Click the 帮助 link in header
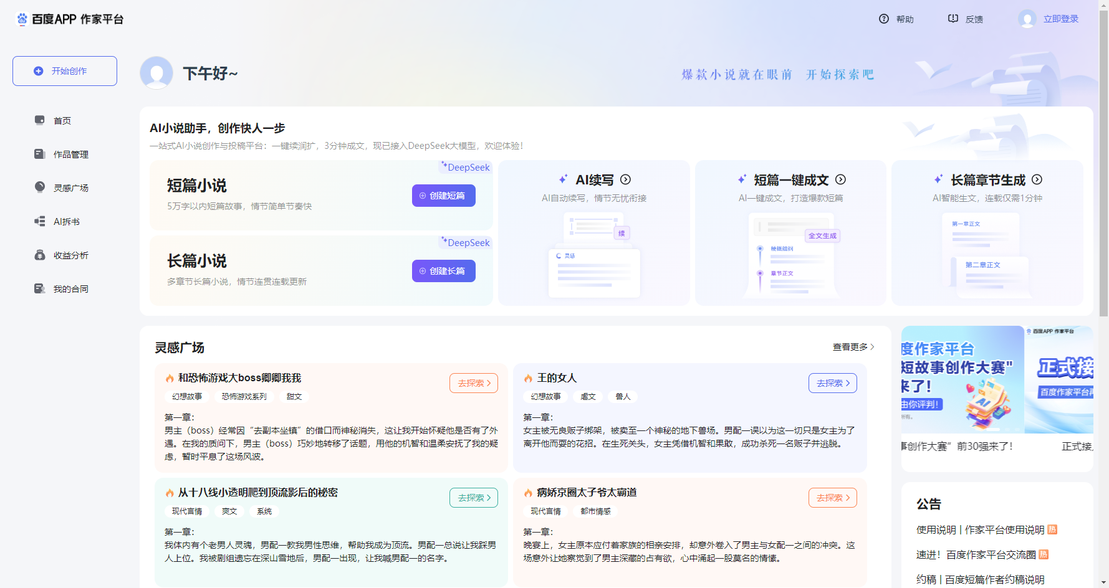 point(905,19)
